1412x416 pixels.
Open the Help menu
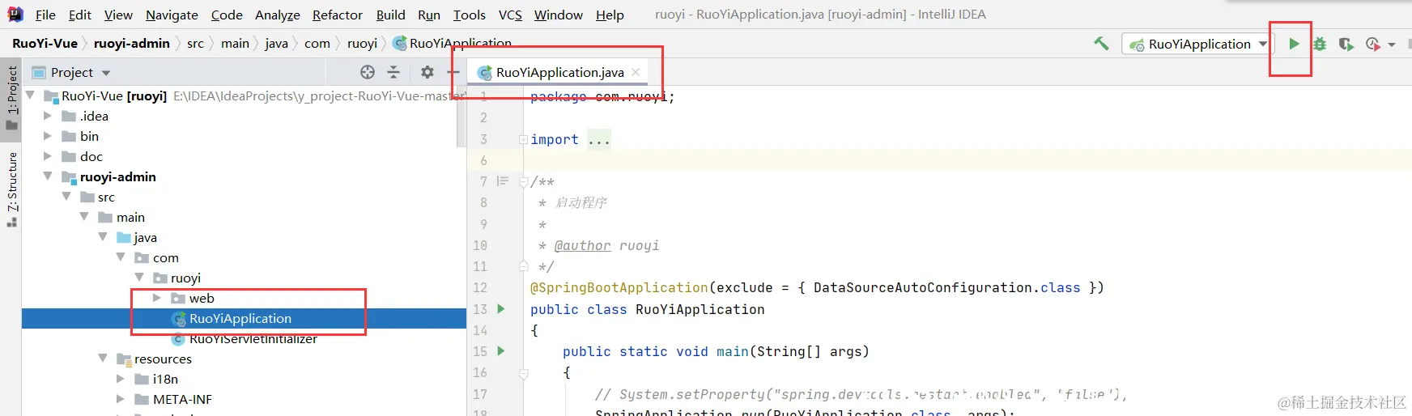pos(610,15)
